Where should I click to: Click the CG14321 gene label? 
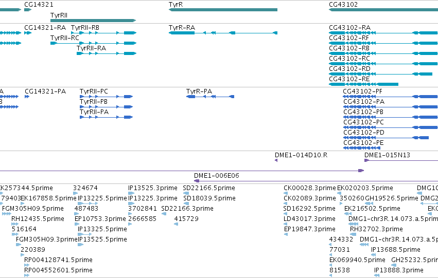point(39,5)
